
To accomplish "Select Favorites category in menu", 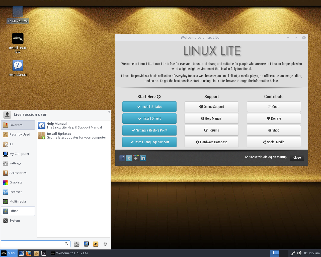I will pyautogui.click(x=18, y=125).
